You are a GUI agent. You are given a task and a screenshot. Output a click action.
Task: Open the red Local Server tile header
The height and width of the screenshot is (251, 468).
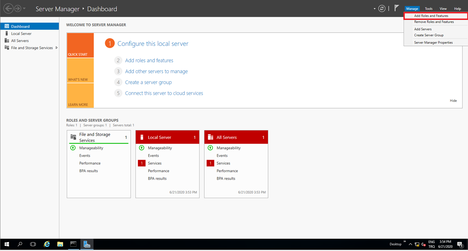coord(167,137)
